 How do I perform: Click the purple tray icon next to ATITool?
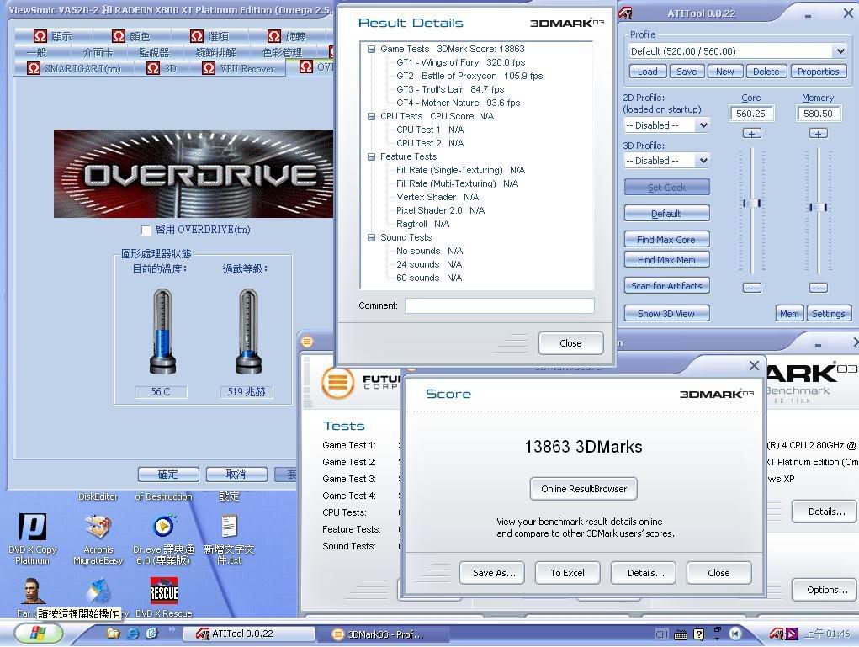click(792, 634)
